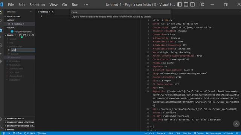This screenshot has height=135, width=241.
Task: Click the Server: cloudflare line
Action: 164,112
